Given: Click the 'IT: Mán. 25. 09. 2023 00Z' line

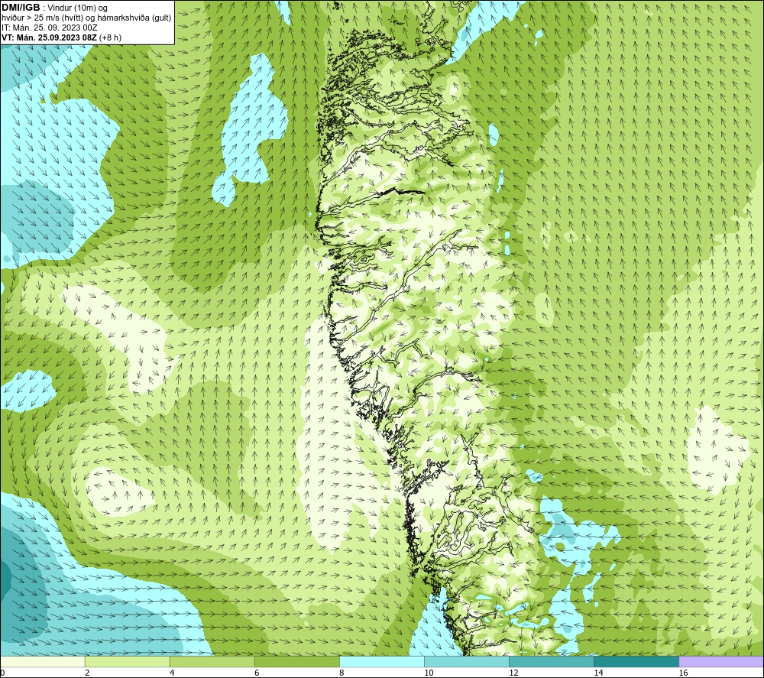Looking at the screenshot, I should click(x=49, y=28).
